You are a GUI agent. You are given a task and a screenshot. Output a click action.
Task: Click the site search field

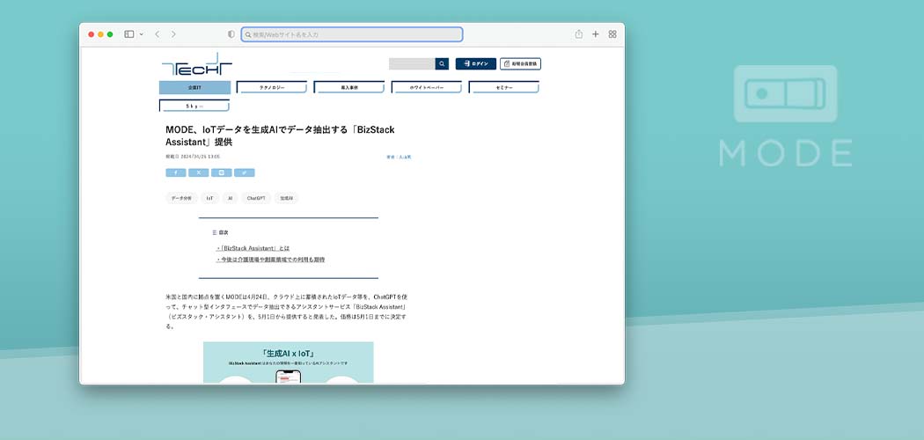pos(411,63)
